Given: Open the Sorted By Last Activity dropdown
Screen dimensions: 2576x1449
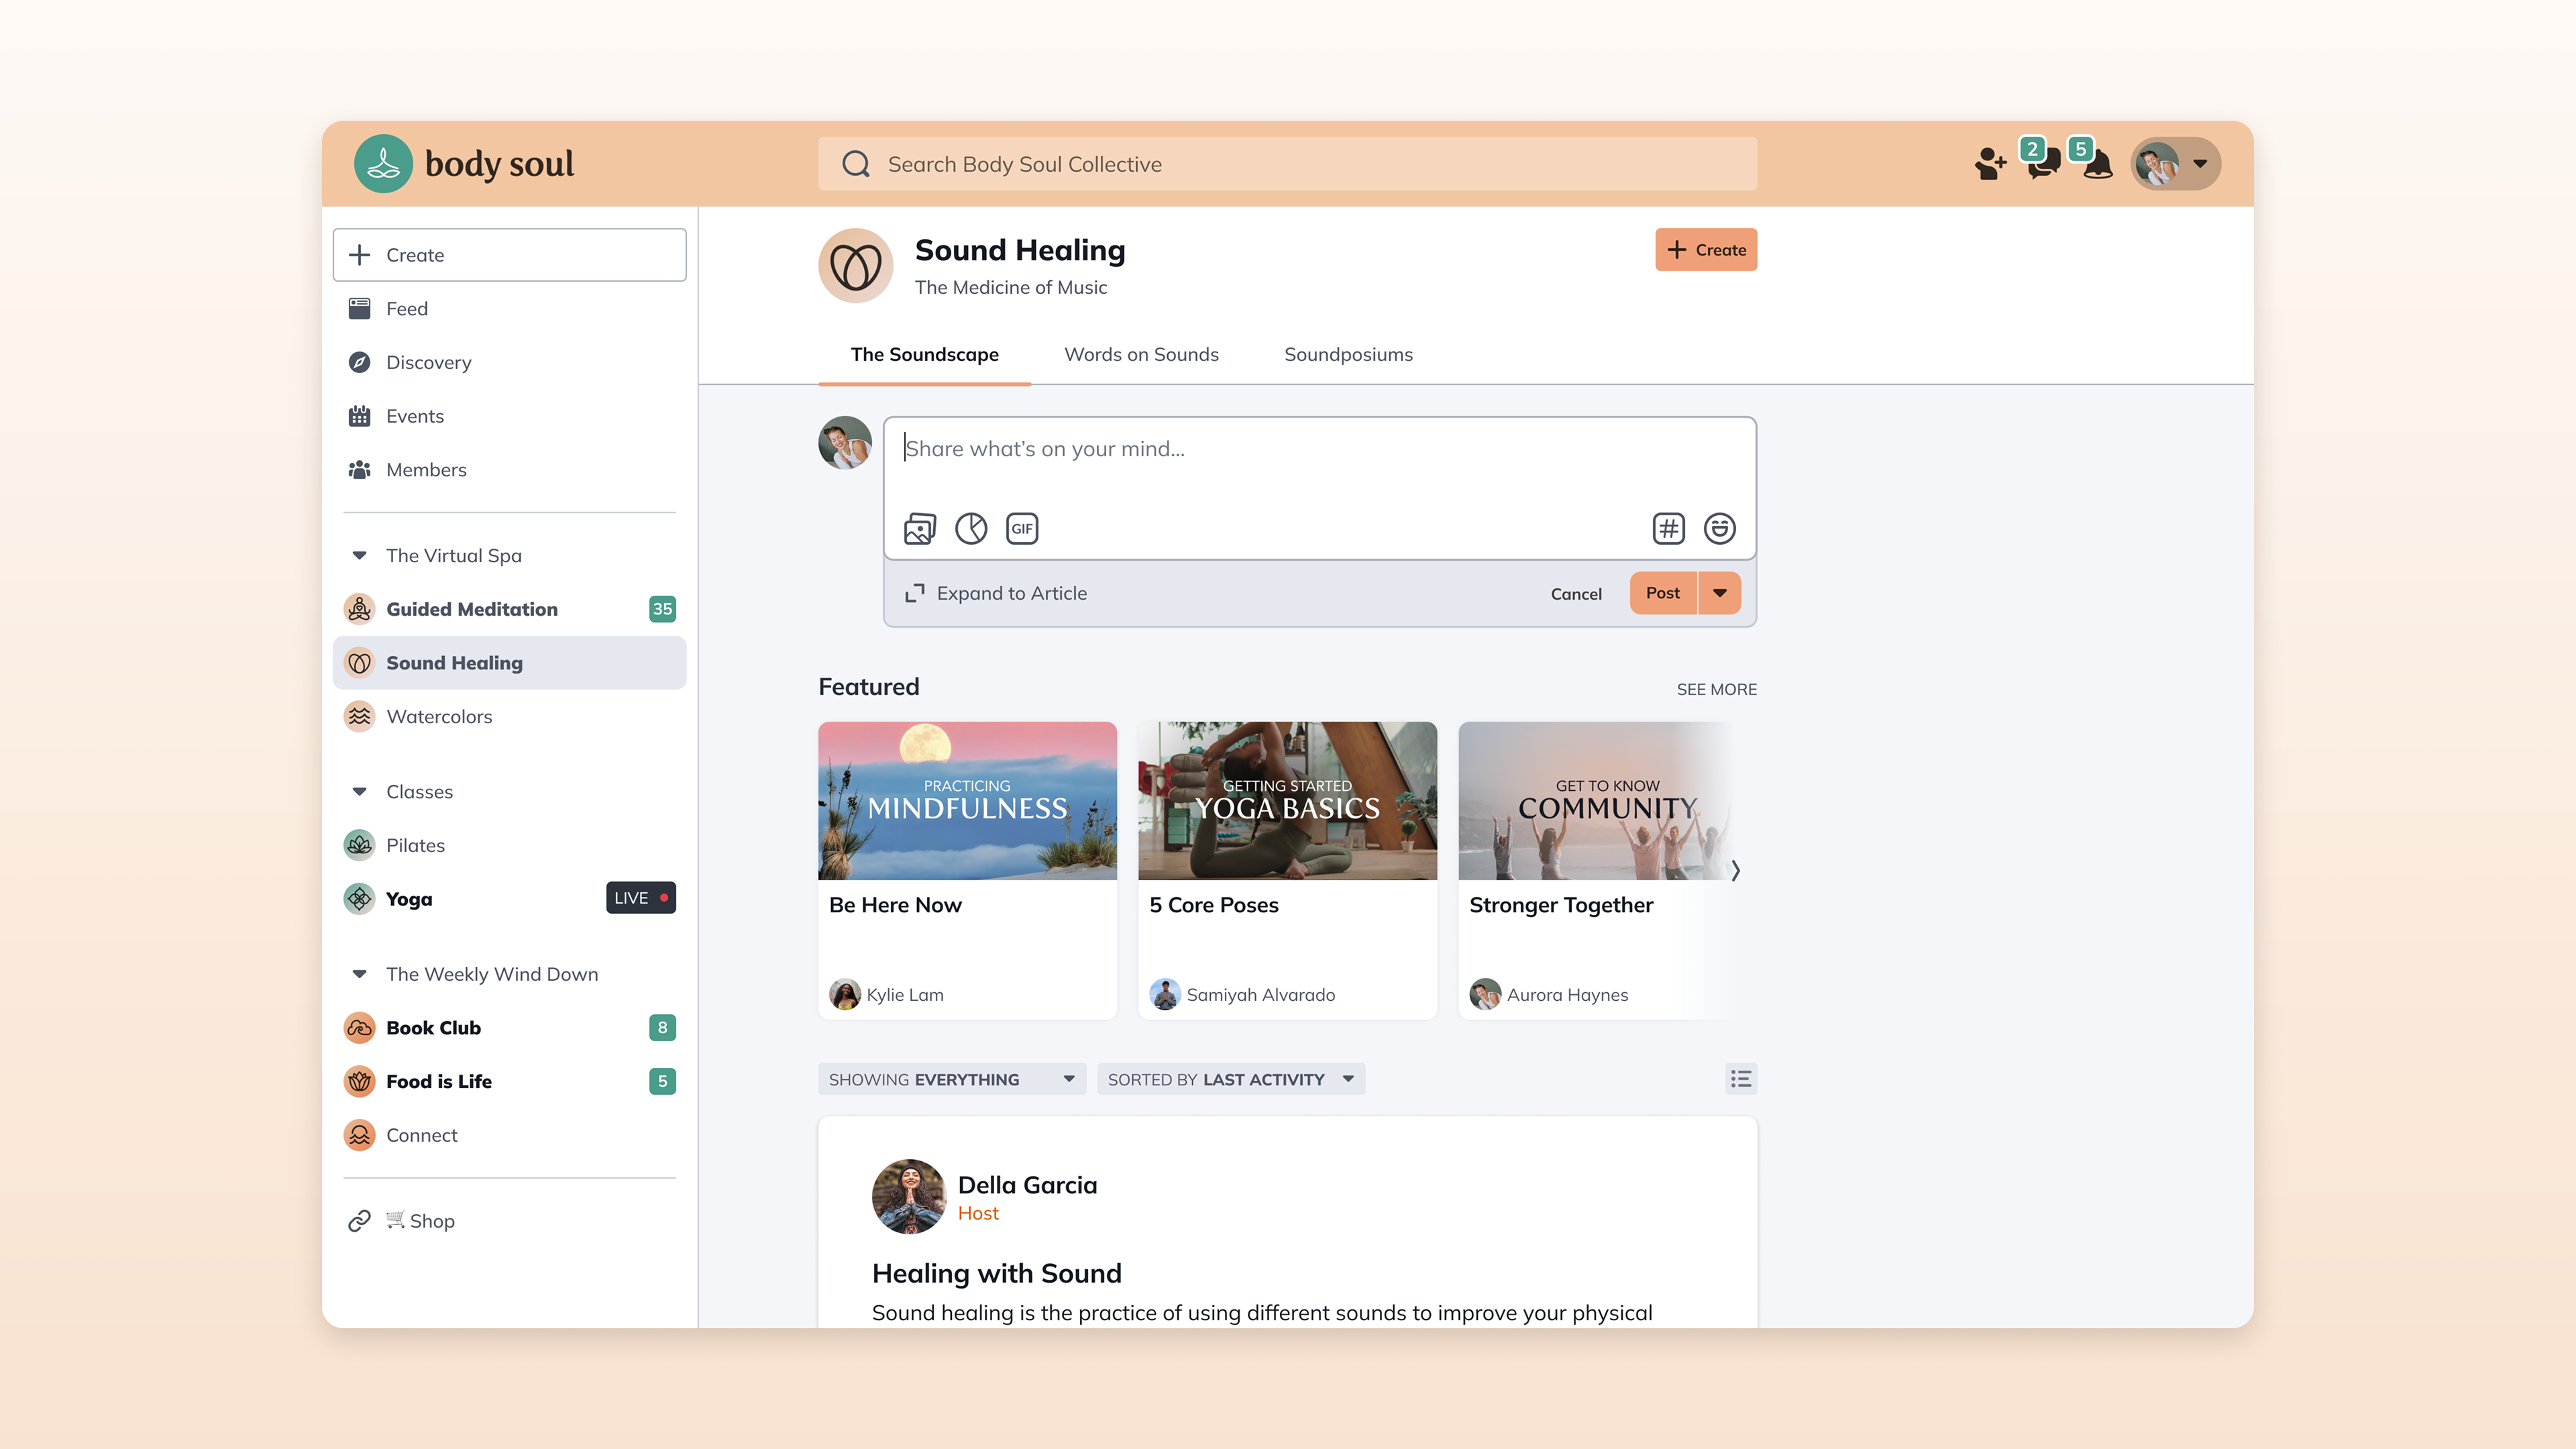Looking at the screenshot, I should click(x=1230, y=1079).
